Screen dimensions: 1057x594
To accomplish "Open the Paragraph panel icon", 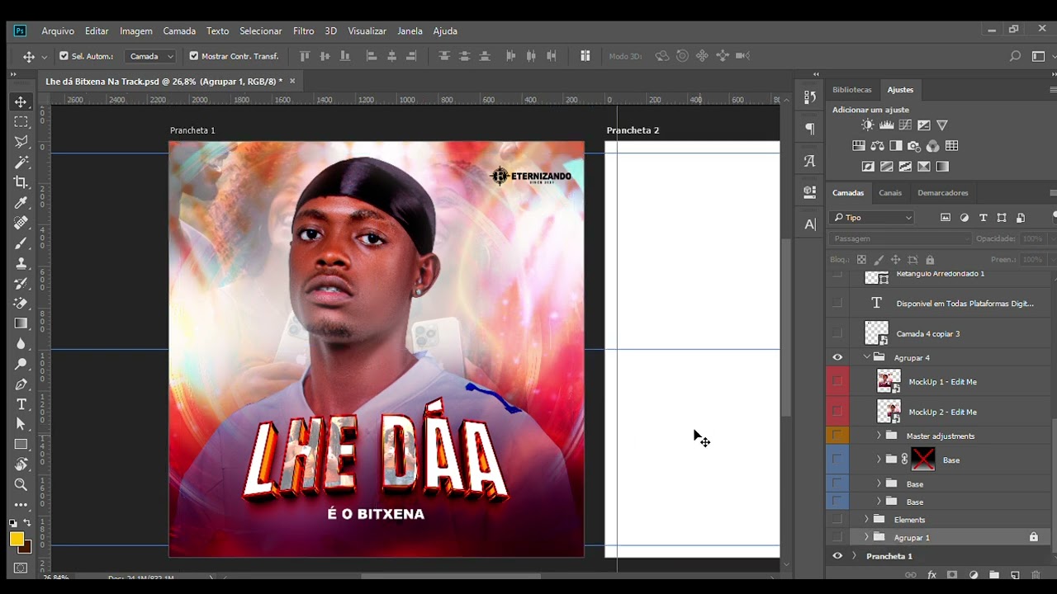I will 809,129.
